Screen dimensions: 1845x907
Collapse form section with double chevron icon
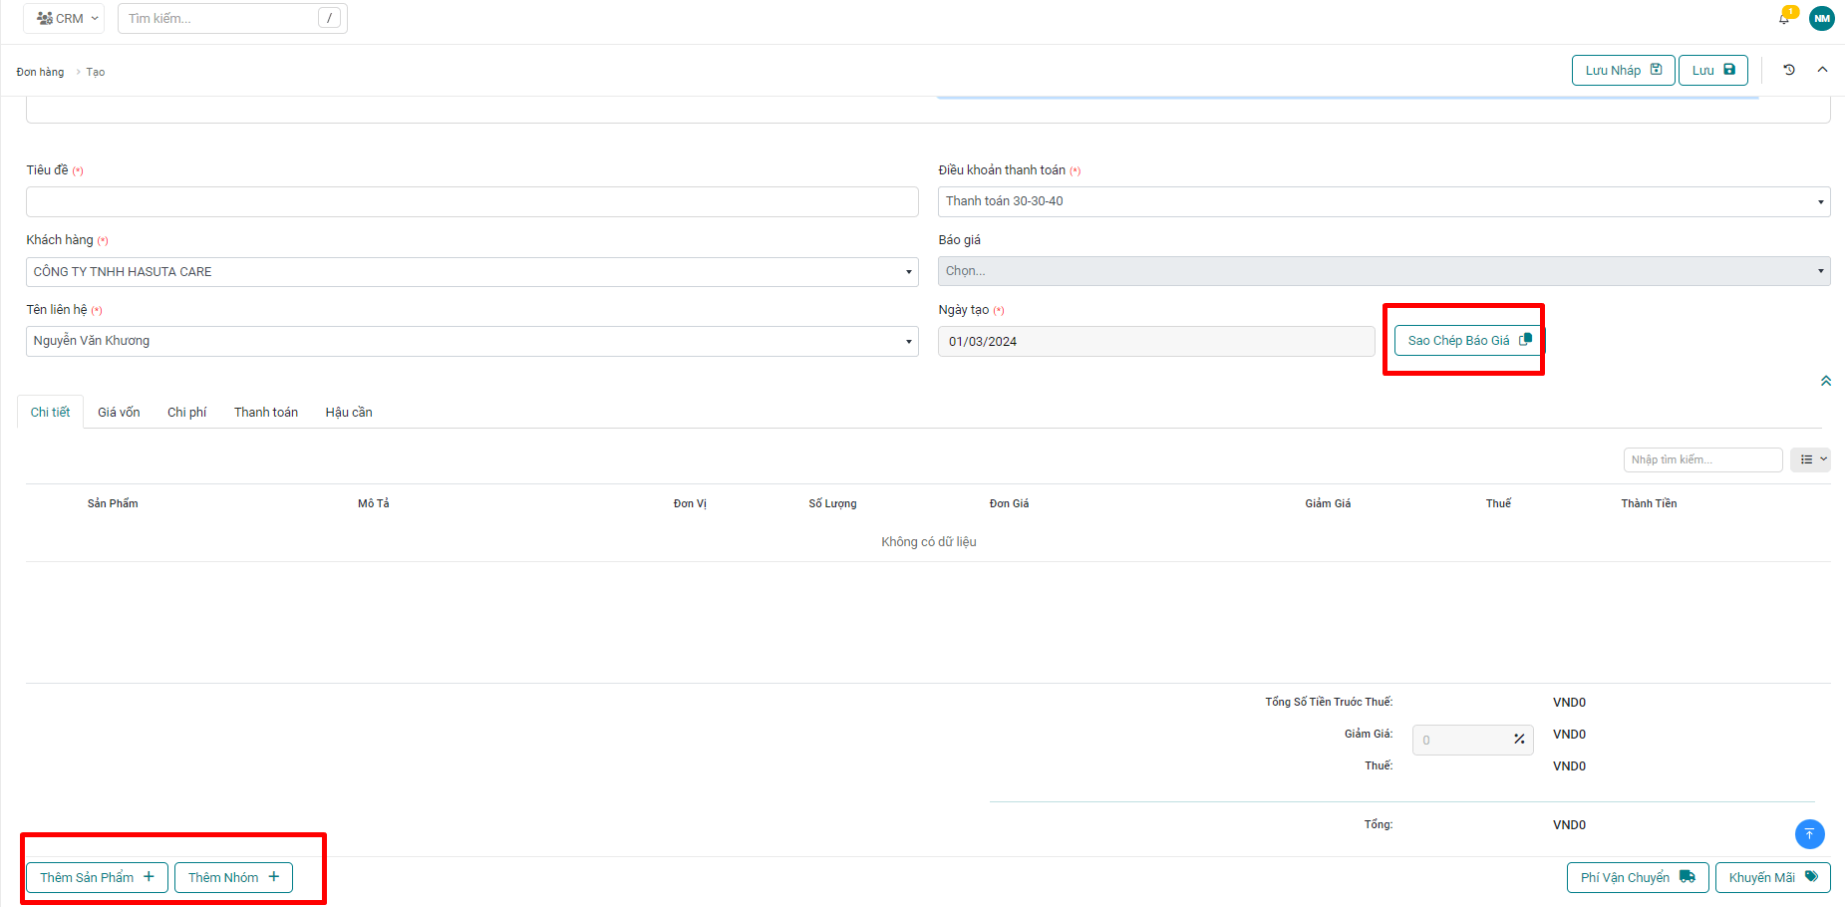(1826, 381)
